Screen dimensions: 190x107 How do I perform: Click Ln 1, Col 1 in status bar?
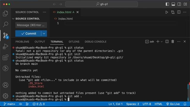[x=115, y=104]
